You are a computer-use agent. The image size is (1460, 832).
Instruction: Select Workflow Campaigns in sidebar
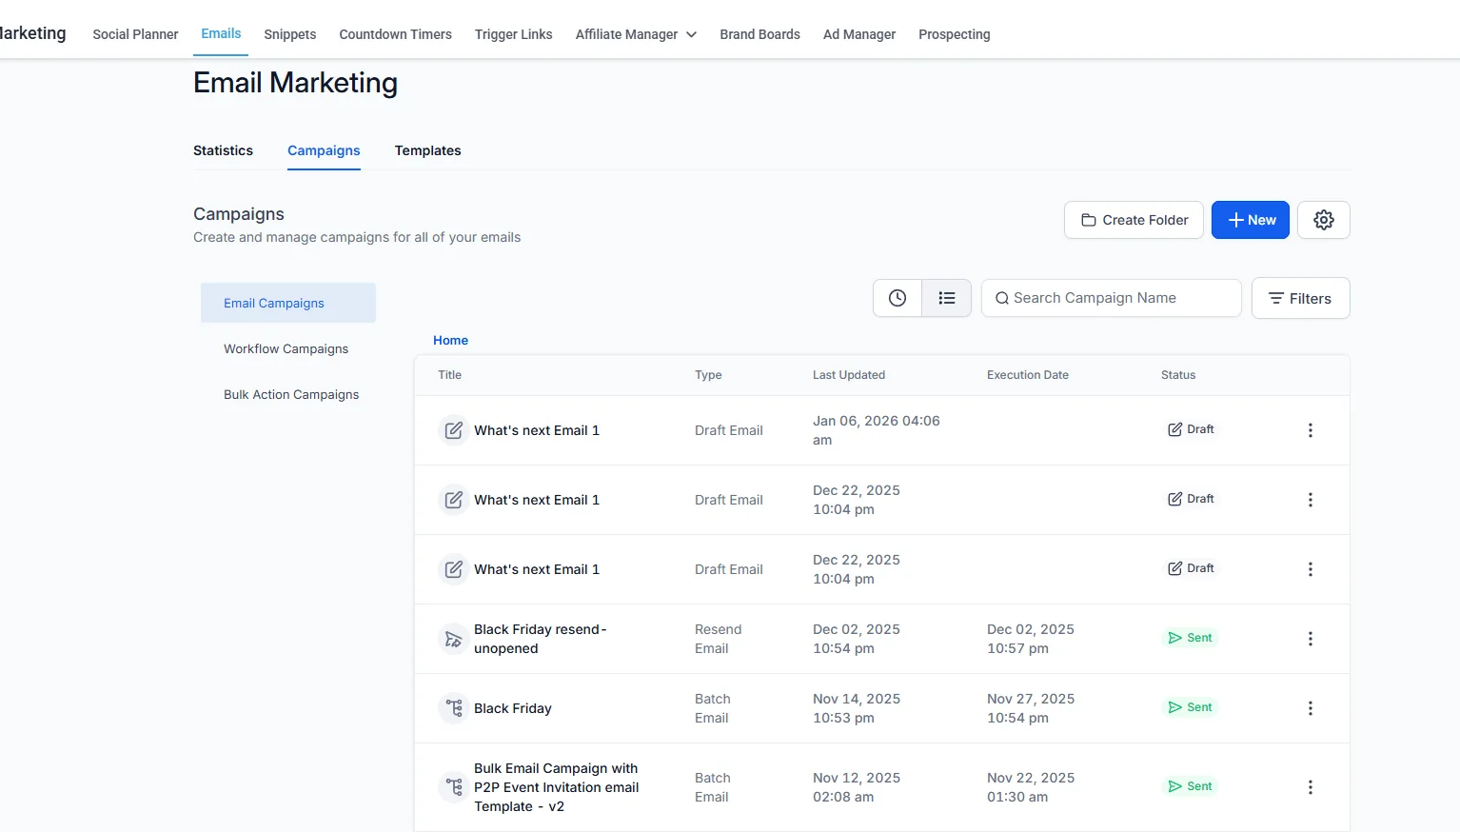(x=286, y=349)
